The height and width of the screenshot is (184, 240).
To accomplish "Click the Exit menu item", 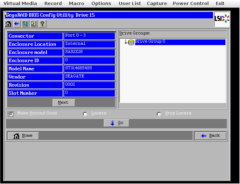I will (x=220, y=3).
